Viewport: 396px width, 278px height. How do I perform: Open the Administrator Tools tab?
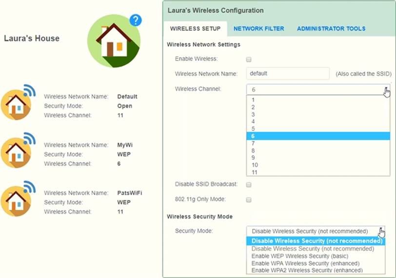pos(331,29)
